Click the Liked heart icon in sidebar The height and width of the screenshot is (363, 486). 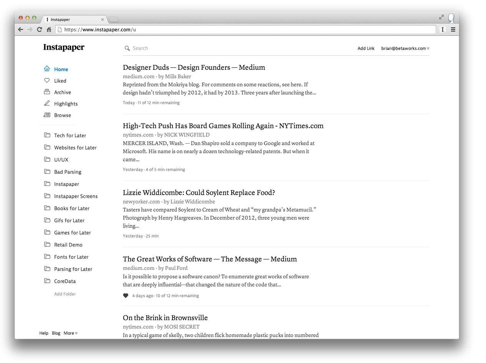[x=47, y=80]
